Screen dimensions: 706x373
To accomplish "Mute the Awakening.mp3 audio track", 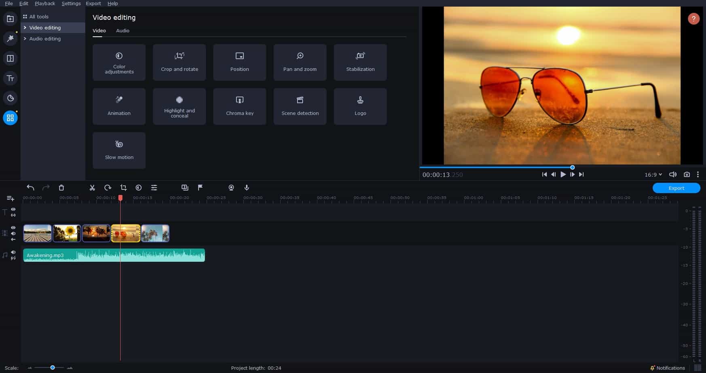I will (13, 252).
